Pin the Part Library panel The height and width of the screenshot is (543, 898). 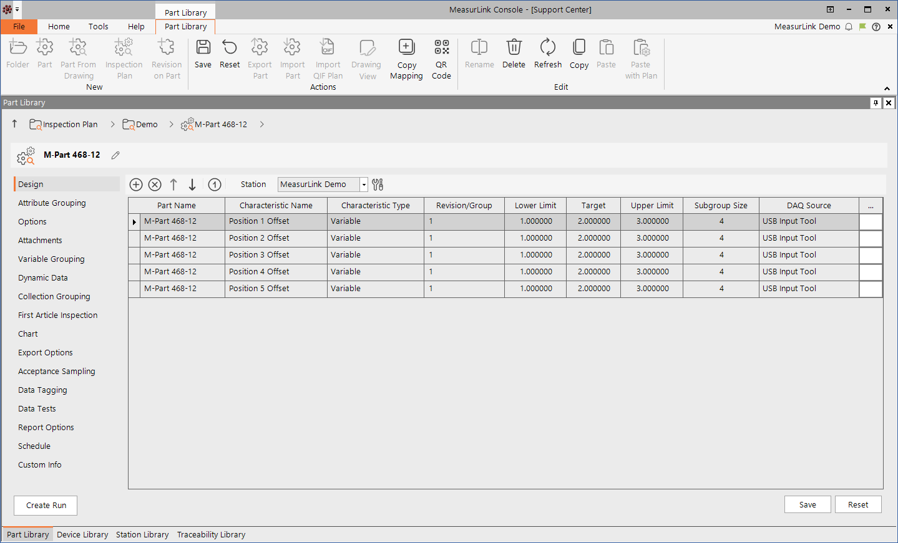pyautogui.click(x=876, y=103)
